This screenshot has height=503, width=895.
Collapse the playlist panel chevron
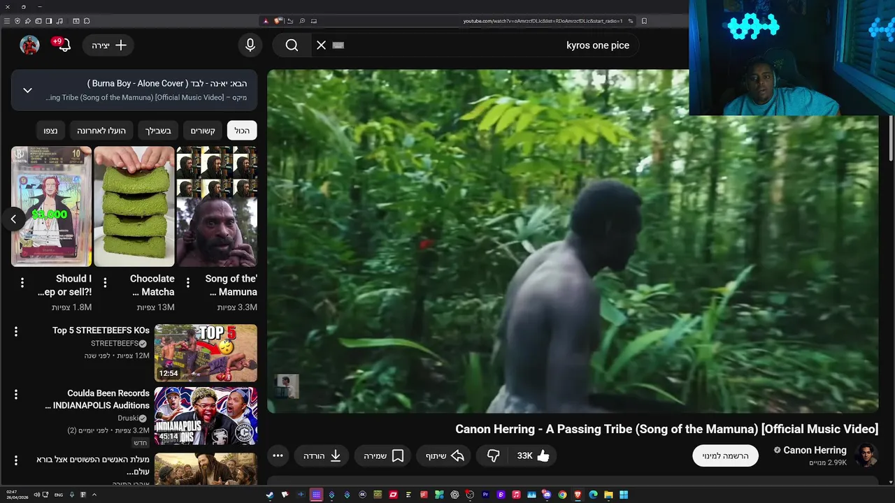coord(27,90)
